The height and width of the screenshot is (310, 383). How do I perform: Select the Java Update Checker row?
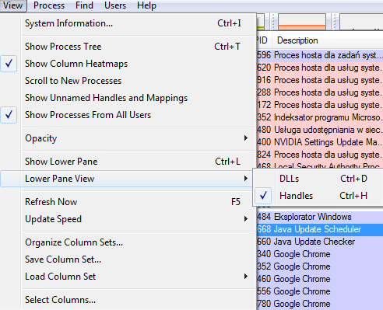(320, 242)
